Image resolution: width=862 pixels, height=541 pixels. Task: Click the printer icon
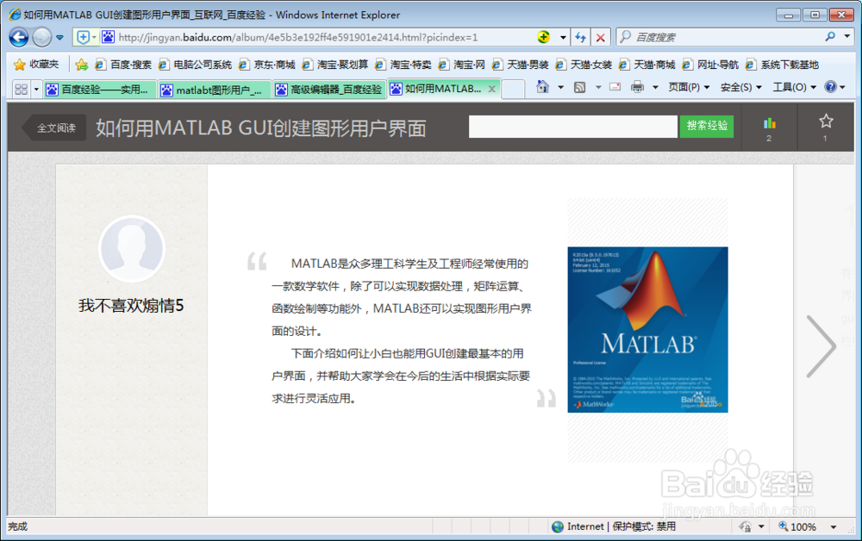(637, 87)
